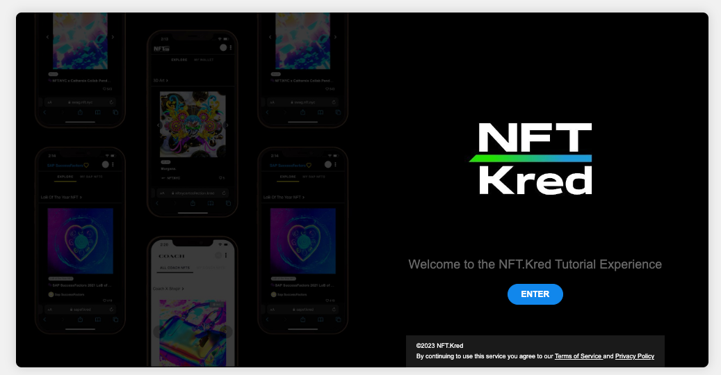Switch to the MY WALLET tab
The width and height of the screenshot is (721, 375).
tap(204, 60)
